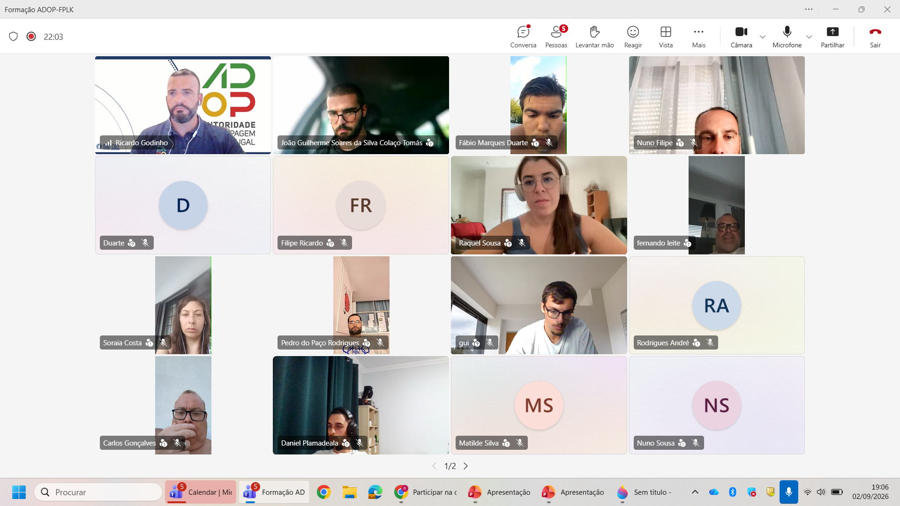Click the Procurar taskbar search field

point(98,492)
